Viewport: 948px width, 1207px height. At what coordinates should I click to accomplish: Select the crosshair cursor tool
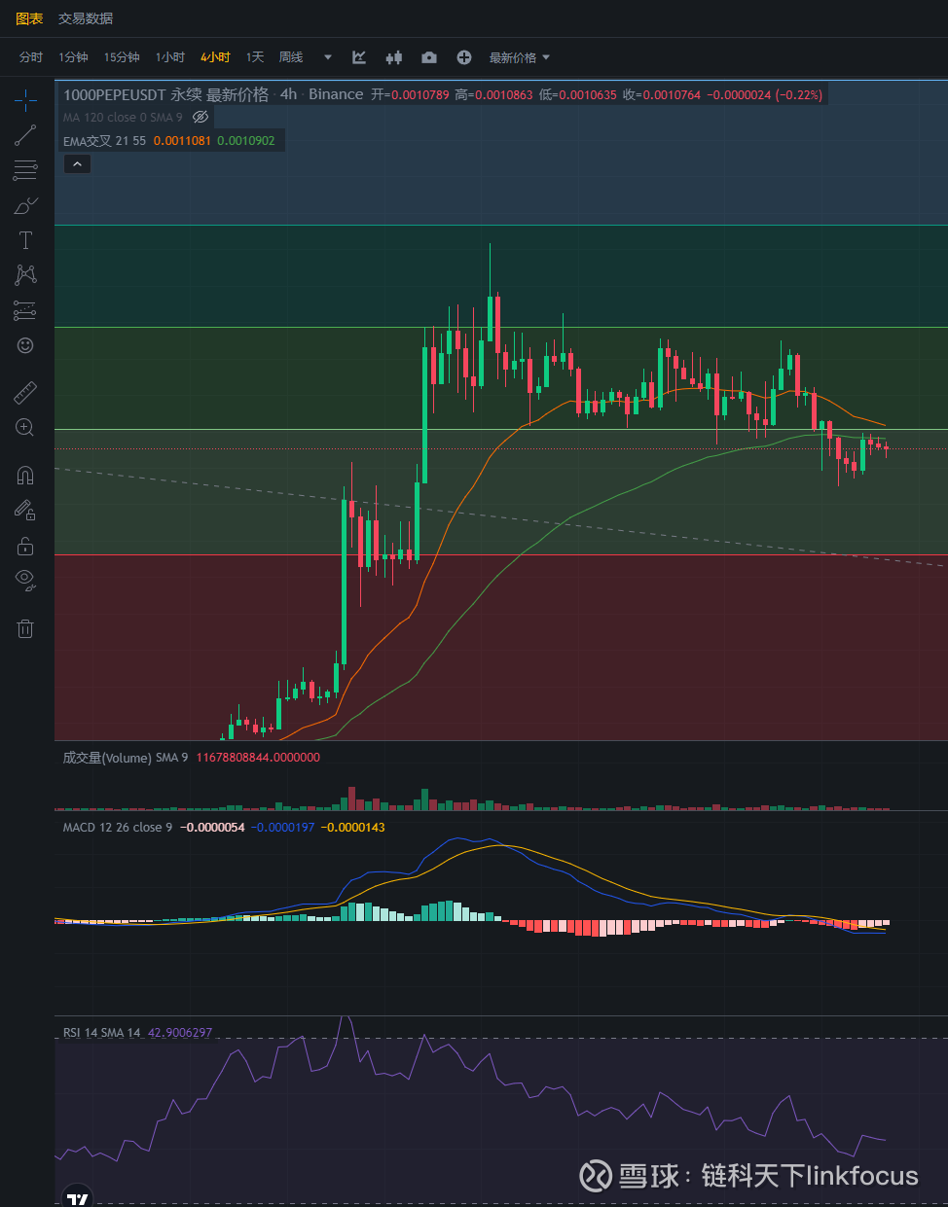click(25, 100)
